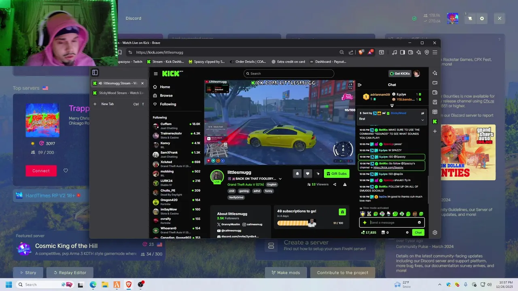Bookmark this page icon in address bar
The height and width of the screenshot is (291, 518).
(x=119, y=52)
